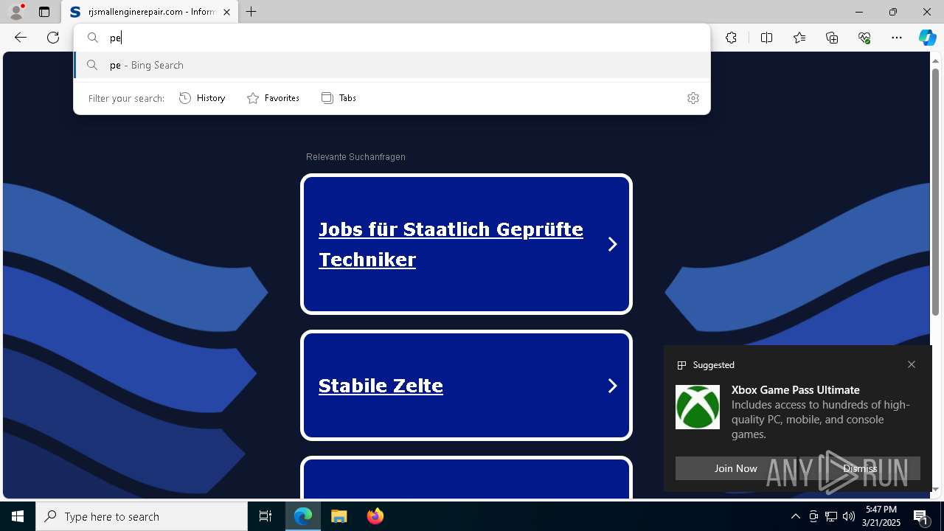This screenshot has height=531, width=944.
Task: Filter search by Favorites
Action: point(273,98)
